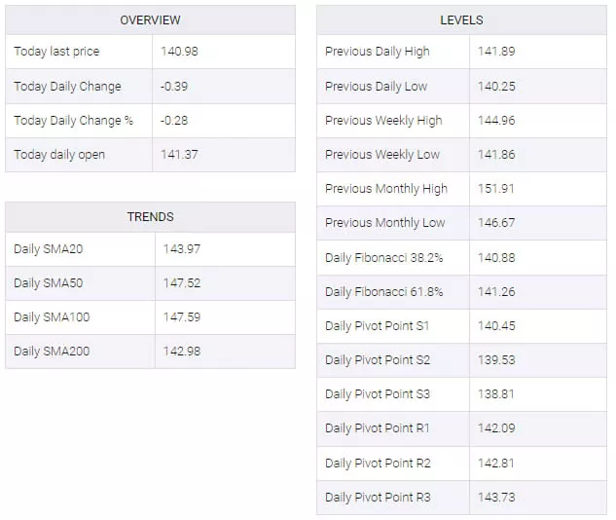Select the Daily SMA200 value 142.98
The width and height of the screenshot is (616, 520).
pyautogui.click(x=182, y=352)
